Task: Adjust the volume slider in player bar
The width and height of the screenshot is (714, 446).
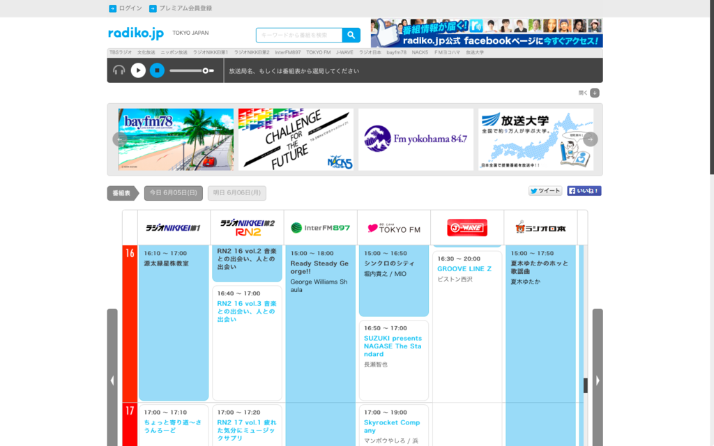Action: point(192,70)
